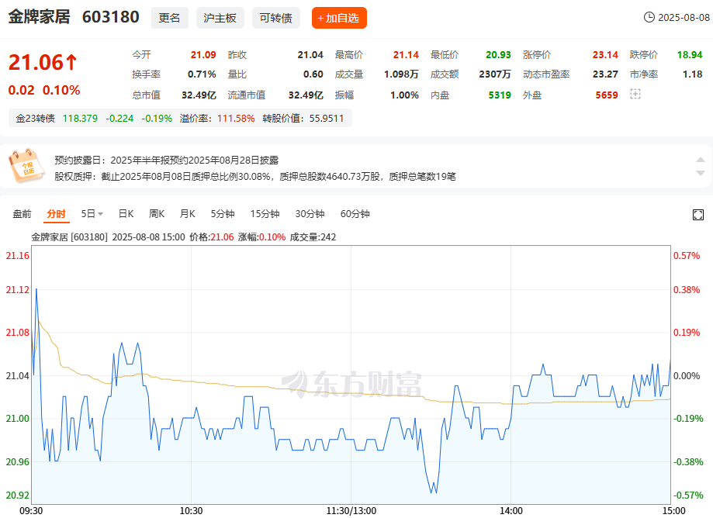Screen dimensions: 713x518
Task: Expand the 5日 dropdown arrow
Action: [101, 214]
